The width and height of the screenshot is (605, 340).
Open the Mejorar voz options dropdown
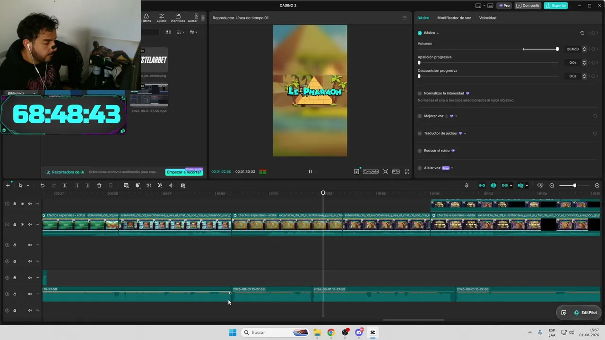[x=456, y=116]
